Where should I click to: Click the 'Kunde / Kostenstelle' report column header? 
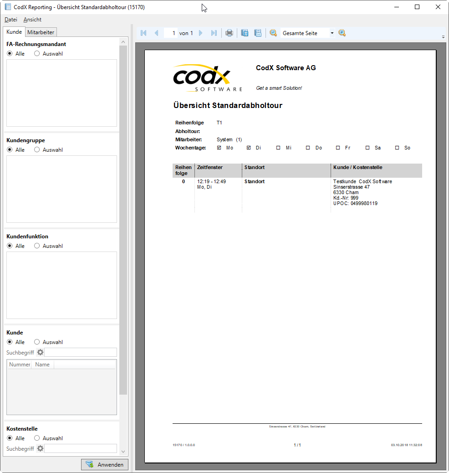click(x=357, y=167)
